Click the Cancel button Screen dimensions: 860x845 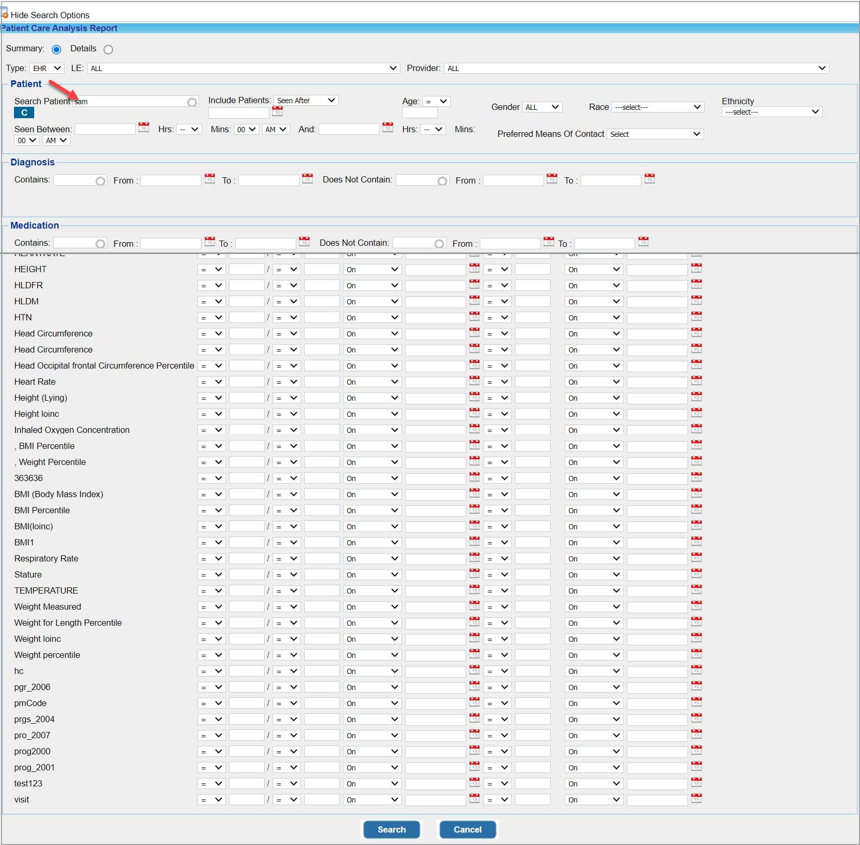467,829
